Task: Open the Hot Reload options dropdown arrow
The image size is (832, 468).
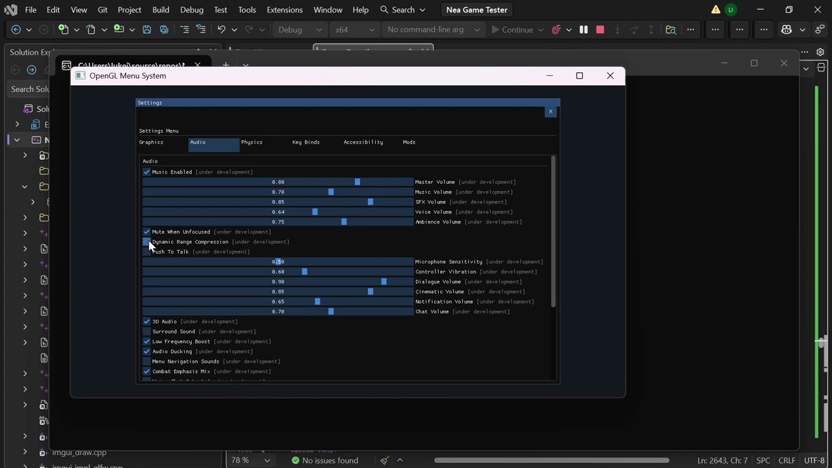Action: [x=569, y=30]
